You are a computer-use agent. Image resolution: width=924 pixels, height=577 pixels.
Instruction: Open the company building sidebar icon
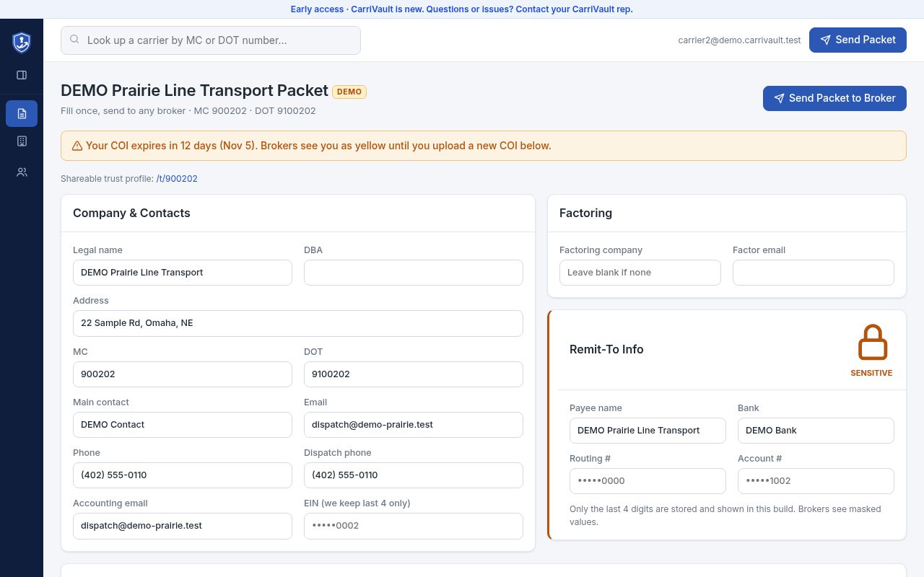22,141
